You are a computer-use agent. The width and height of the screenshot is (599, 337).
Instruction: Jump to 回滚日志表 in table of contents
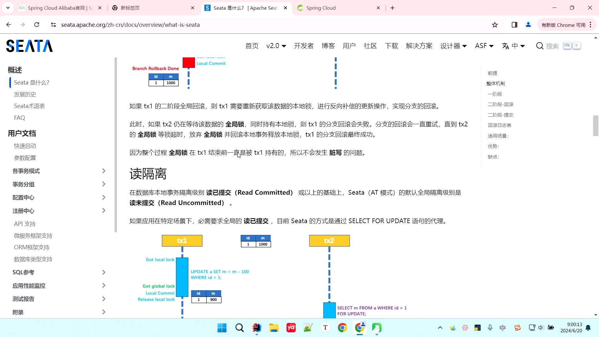click(x=499, y=125)
